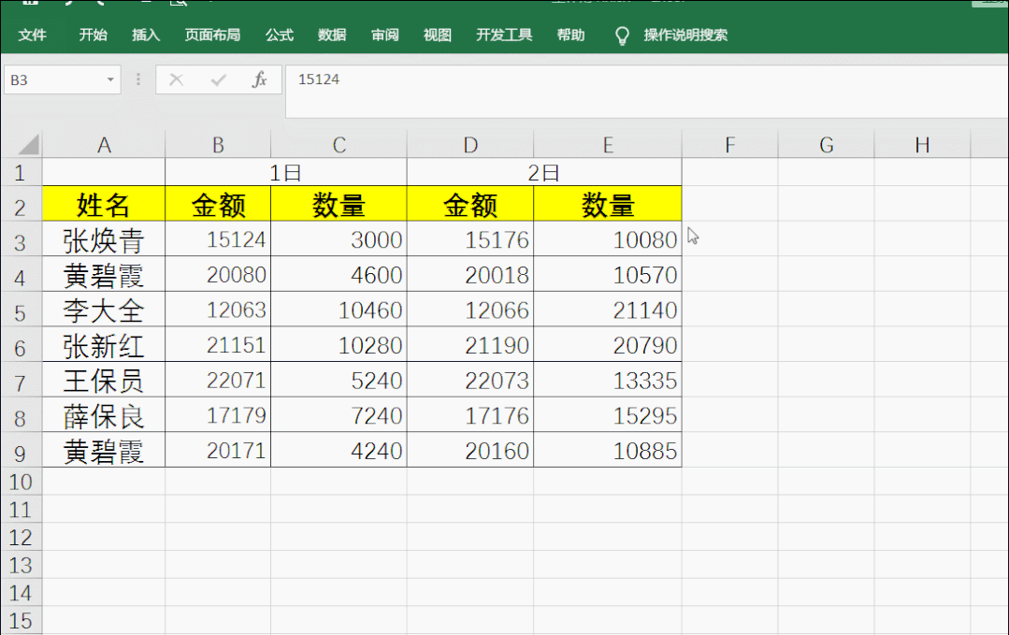Viewport: 1009px width, 635px height.
Task: Click the merged cell 2日
Action: point(543,172)
